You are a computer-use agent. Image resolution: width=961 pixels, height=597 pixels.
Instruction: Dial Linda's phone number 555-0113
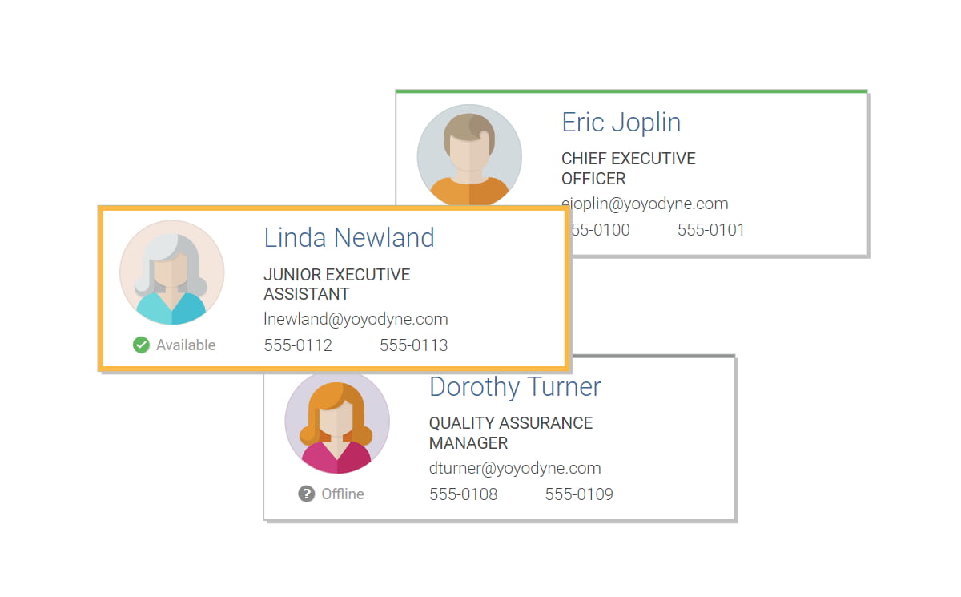[x=413, y=345]
